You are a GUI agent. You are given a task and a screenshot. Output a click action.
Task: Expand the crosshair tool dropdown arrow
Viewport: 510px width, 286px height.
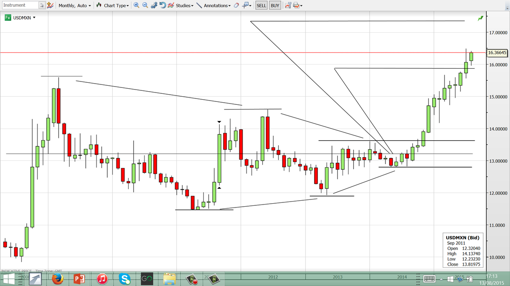(251, 6)
